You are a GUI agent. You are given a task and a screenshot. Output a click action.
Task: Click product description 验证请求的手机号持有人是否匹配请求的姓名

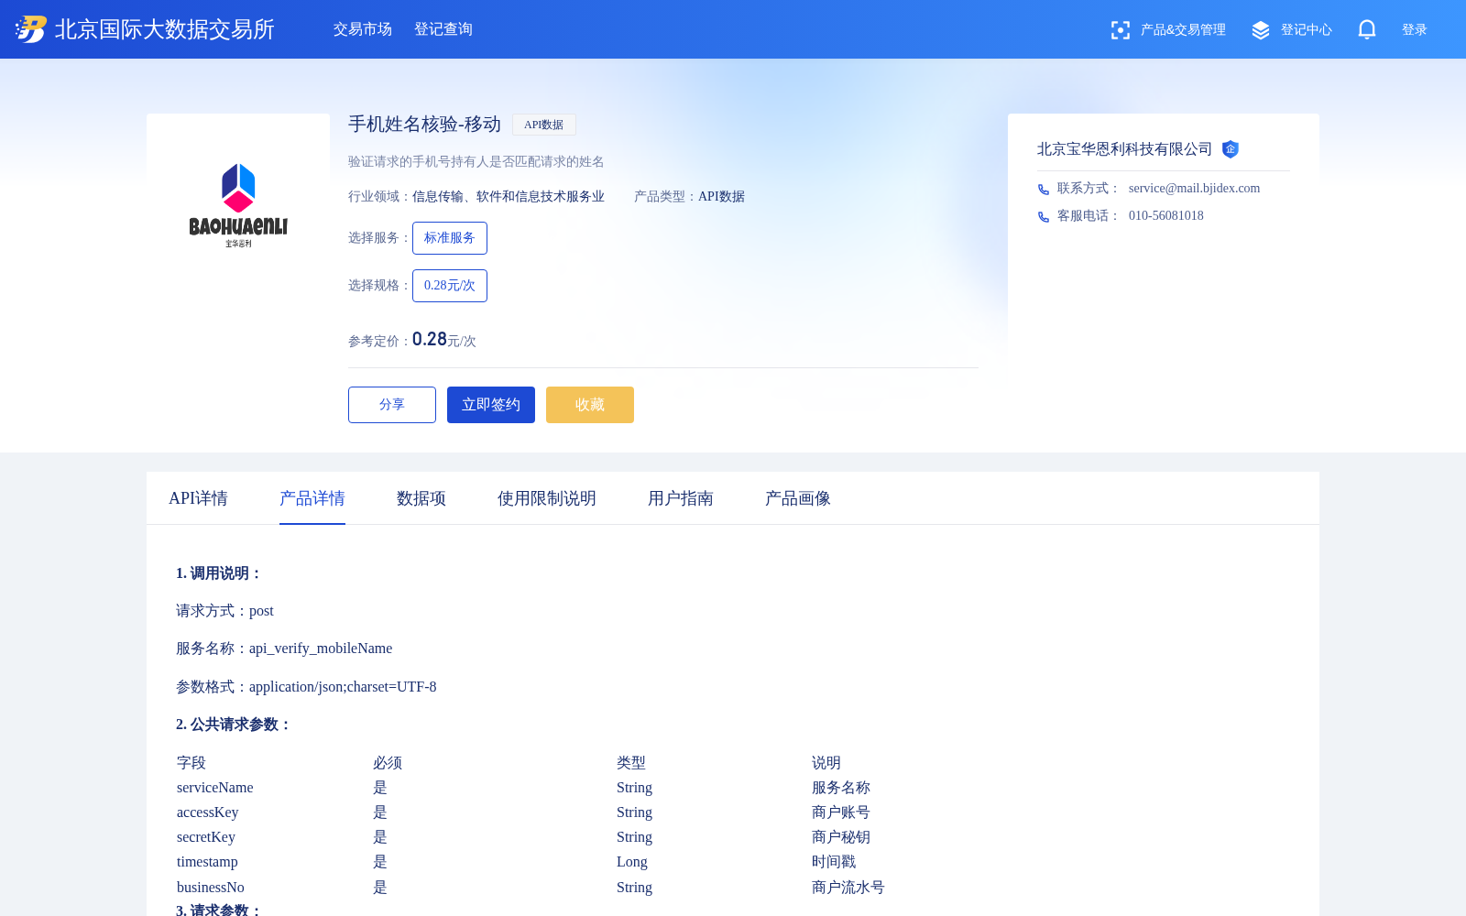click(476, 162)
